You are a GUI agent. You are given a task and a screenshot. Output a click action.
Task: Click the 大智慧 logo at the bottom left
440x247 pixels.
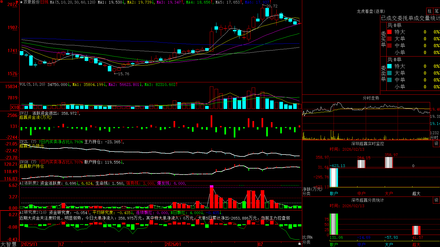click(x=9, y=244)
